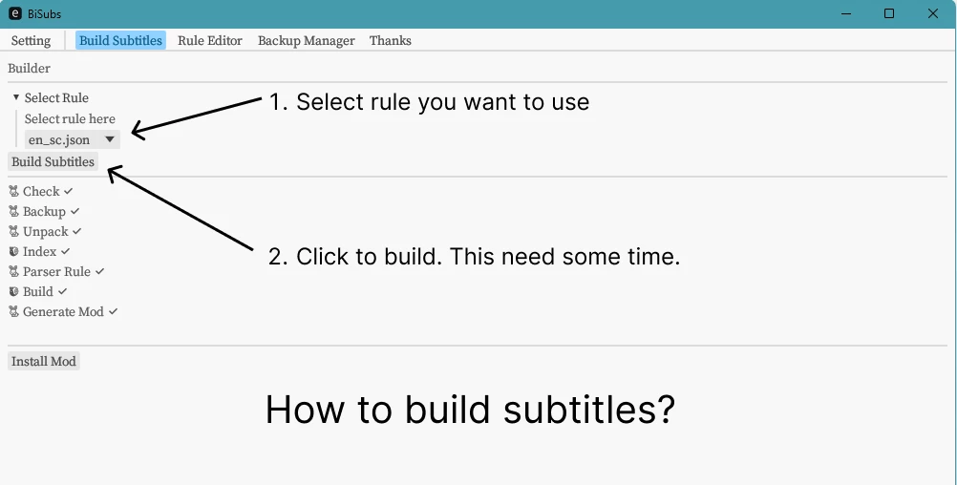This screenshot has height=485, width=957.
Task: Click the Install Mod button
Action: [44, 361]
